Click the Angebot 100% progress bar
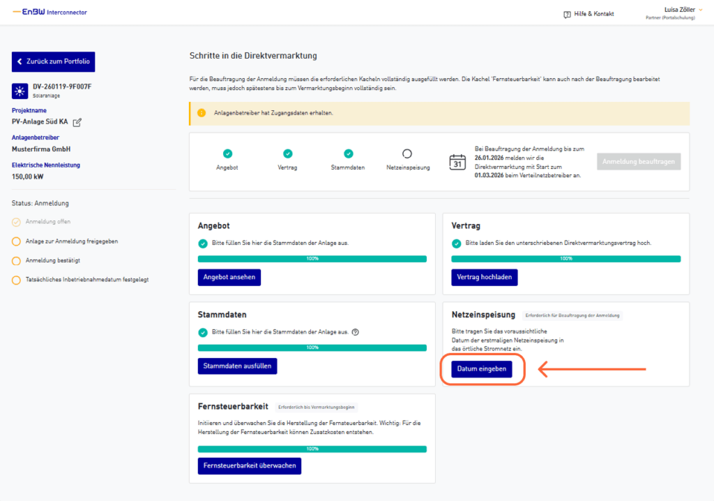The width and height of the screenshot is (714, 501). (x=312, y=259)
